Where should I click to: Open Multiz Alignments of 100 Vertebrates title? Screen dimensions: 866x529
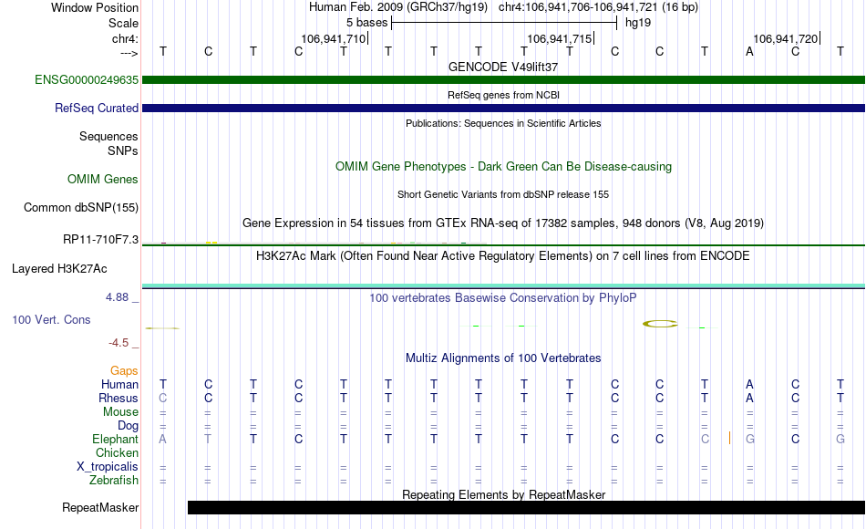pyautogui.click(x=503, y=358)
